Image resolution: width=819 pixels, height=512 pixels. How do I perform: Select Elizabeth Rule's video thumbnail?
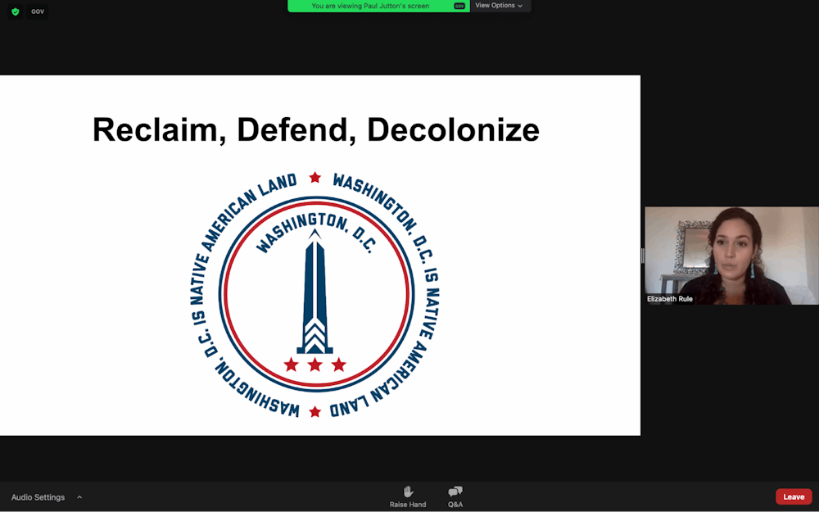click(x=731, y=256)
